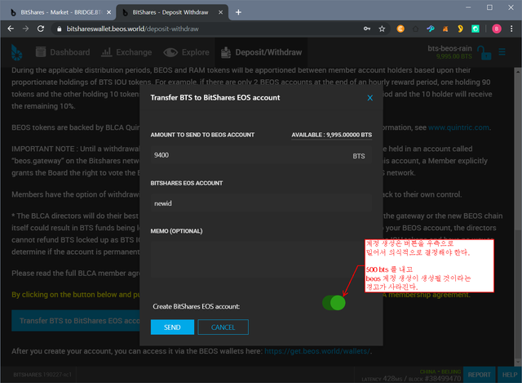The height and width of the screenshot is (383, 522).
Task: Close the BitShares Market browser tab
Action: (108, 12)
